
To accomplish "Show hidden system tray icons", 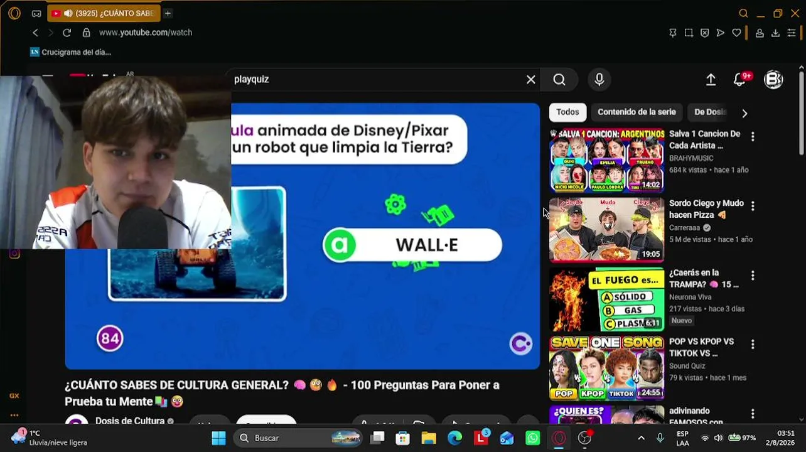I will pos(641,438).
